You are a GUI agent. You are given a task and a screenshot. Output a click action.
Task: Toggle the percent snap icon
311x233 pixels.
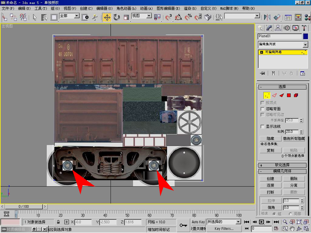click(x=188, y=17)
